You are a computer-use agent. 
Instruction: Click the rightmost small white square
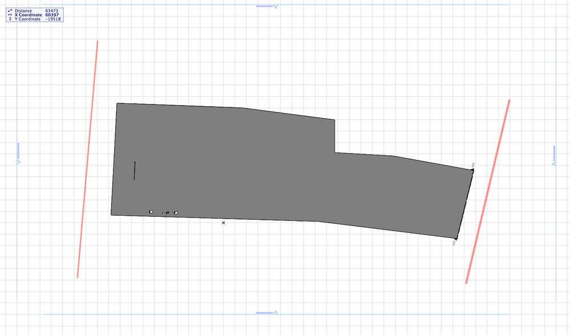[x=176, y=213]
